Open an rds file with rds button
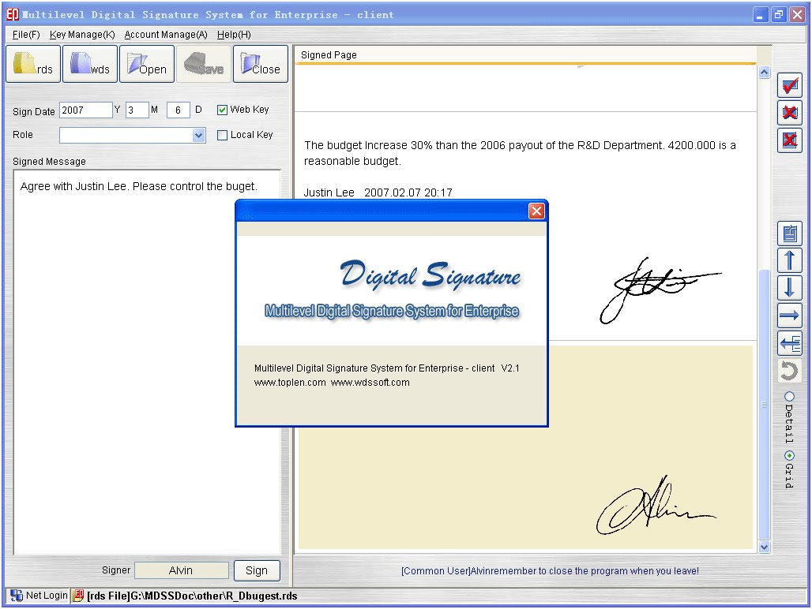This screenshot has height=609, width=812. [x=33, y=64]
